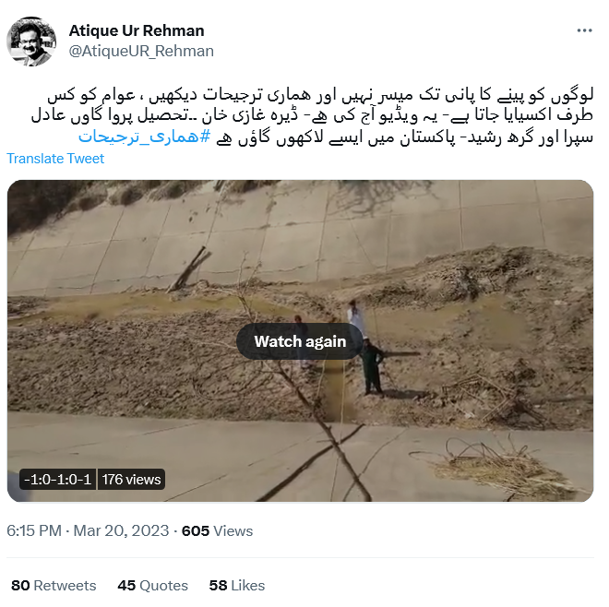Open the 80 Retweets list

coord(54,585)
